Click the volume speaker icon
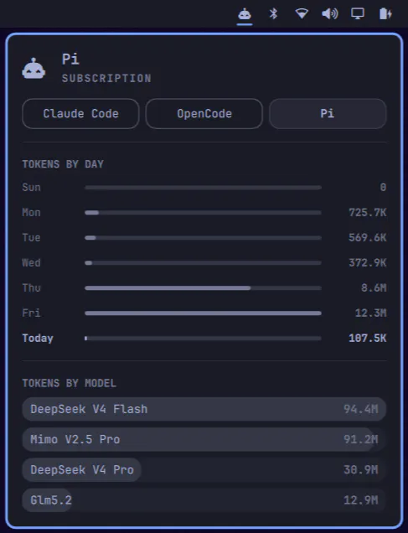Screen dimensions: 408x533 pyautogui.click(x=329, y=14)
